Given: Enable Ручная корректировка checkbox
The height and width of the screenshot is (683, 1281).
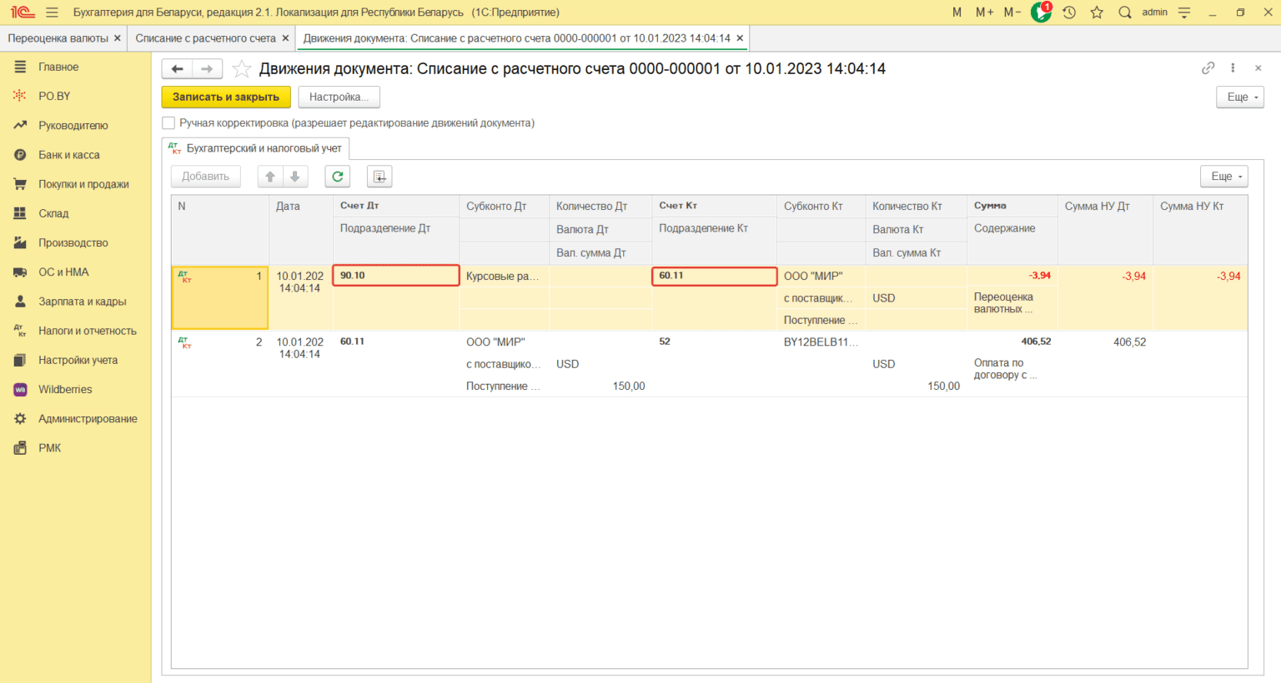Looking at the screenshot, I should 168,123.
